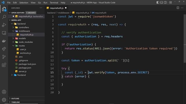Collapse the MERN-APP root folder
This screenshot has width=186, height=104.
pyautogui.click(x=10, y=20)
